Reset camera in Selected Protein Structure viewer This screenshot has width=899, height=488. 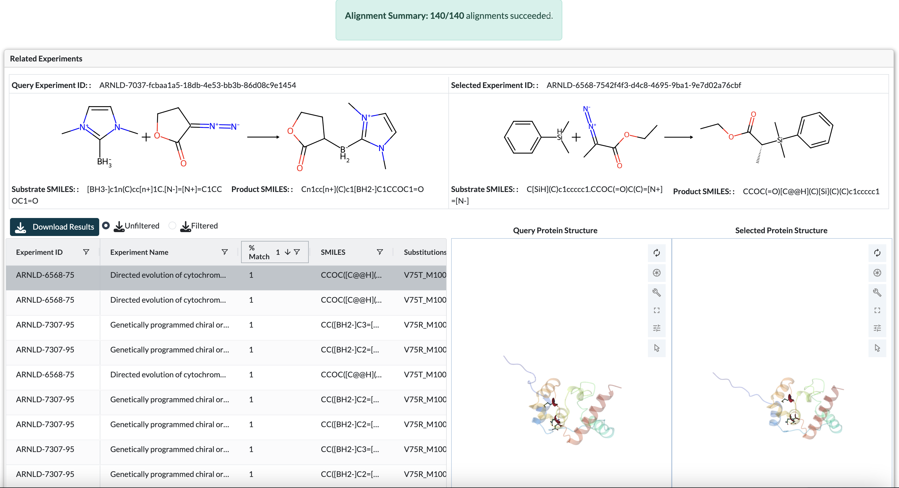click(x=877, y=253)
